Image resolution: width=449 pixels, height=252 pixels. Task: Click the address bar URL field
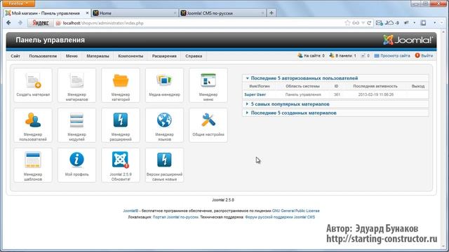click(198, 23)
